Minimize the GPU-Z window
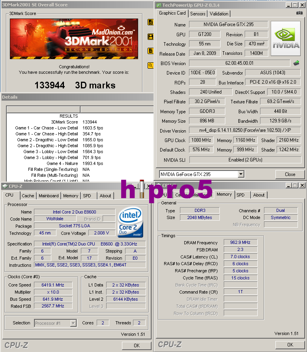This screenshot has width=307, height=352. click(288, 5)
